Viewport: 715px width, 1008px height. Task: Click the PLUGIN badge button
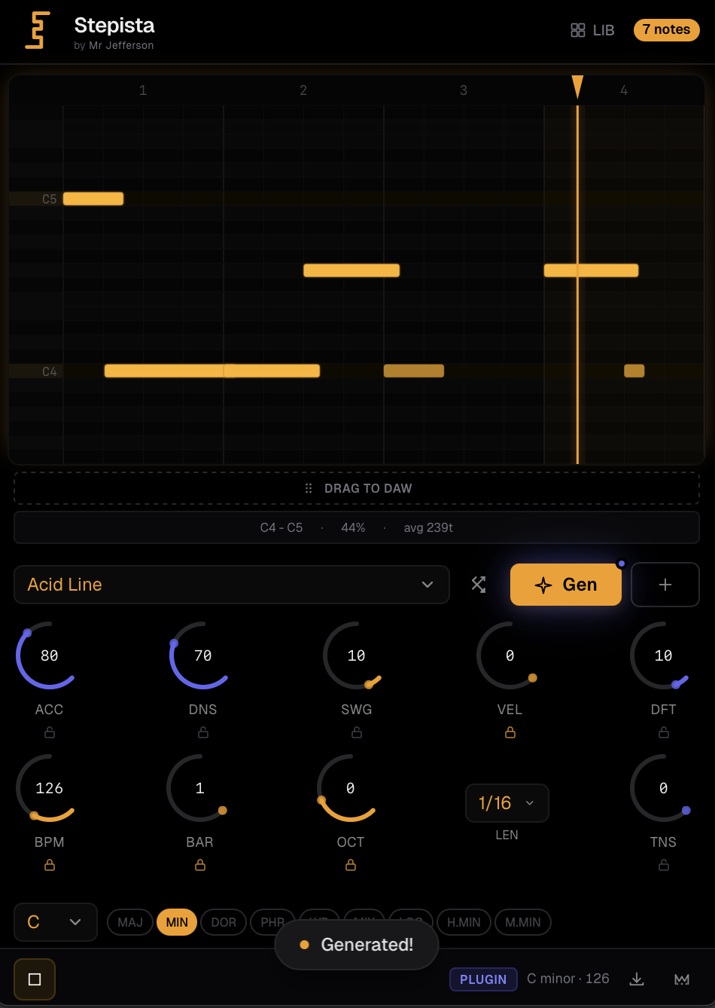click(x=483, y=979)
